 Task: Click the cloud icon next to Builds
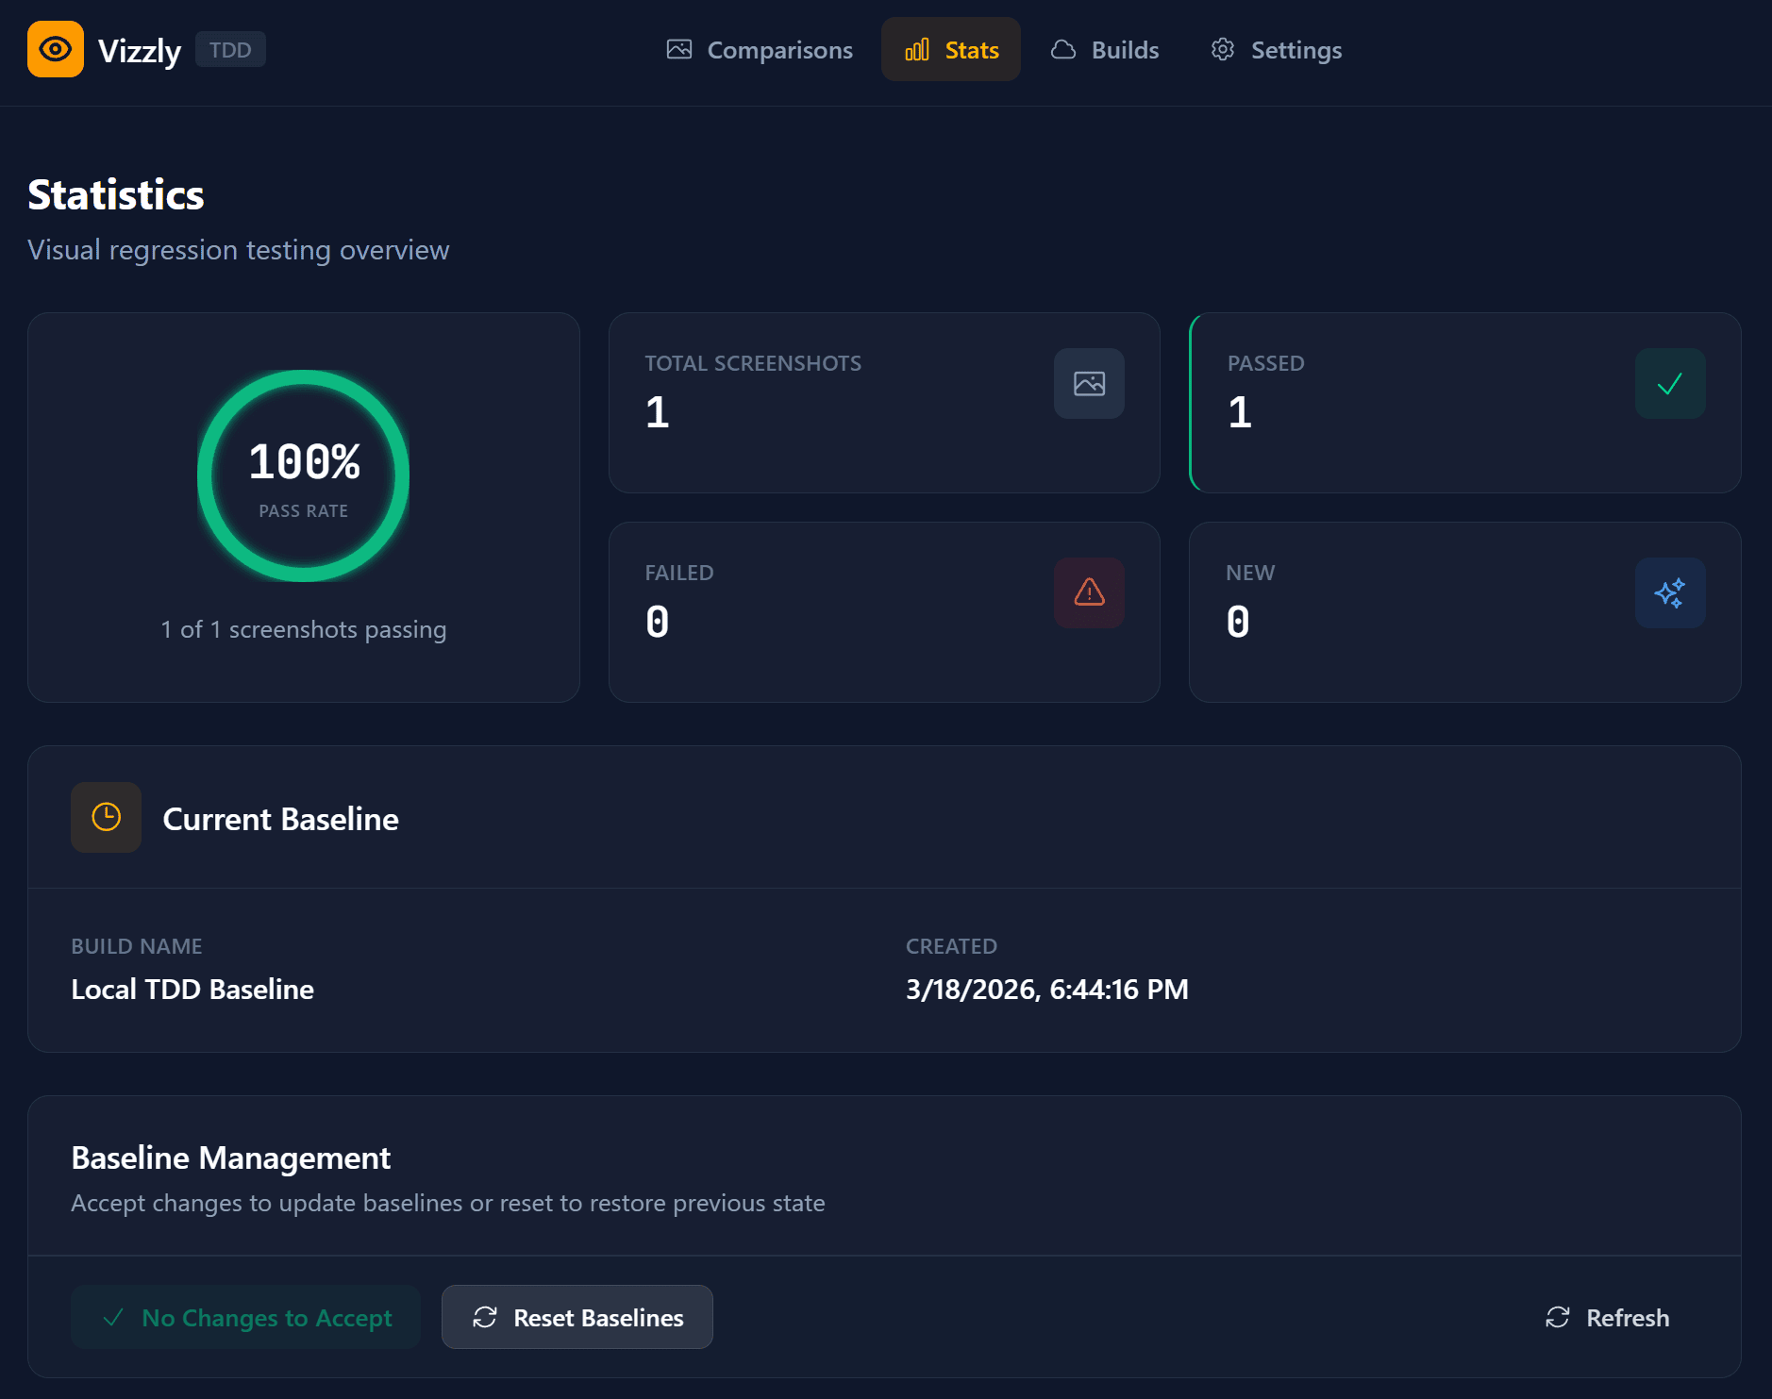(1063, 50)
